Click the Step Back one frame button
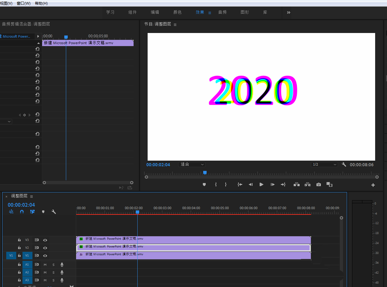 tap(251, 185)
